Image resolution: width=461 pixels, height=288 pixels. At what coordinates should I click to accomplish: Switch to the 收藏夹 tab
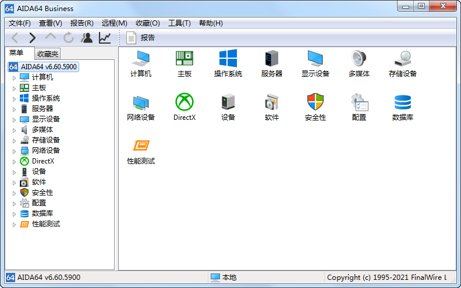pos(48,54)
